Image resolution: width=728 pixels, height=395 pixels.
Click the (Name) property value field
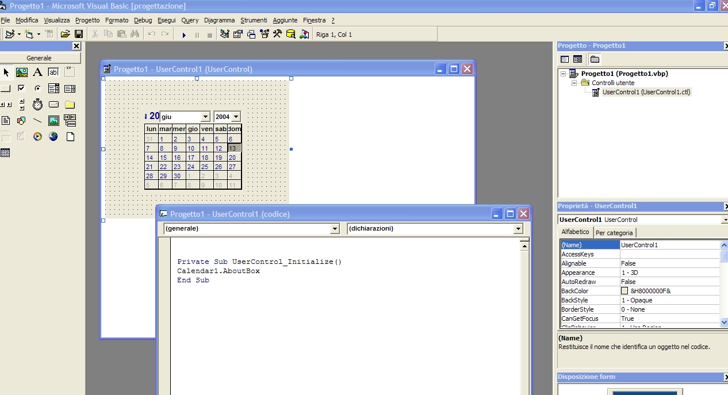point(670,245)
